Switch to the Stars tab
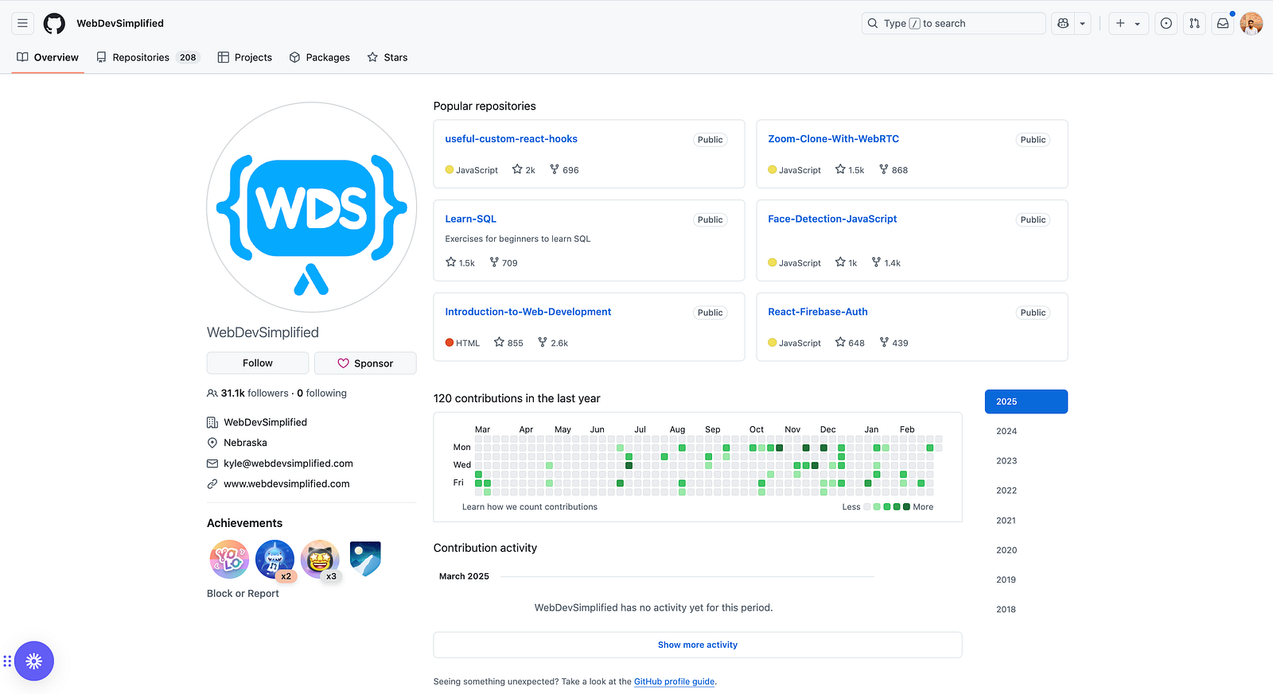This screenshot has width=1273, height=694. [387, 57]
